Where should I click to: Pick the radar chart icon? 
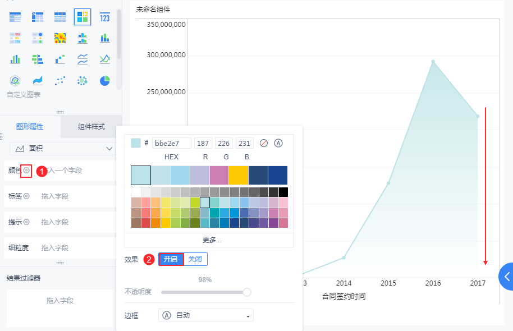click(15, 80)
